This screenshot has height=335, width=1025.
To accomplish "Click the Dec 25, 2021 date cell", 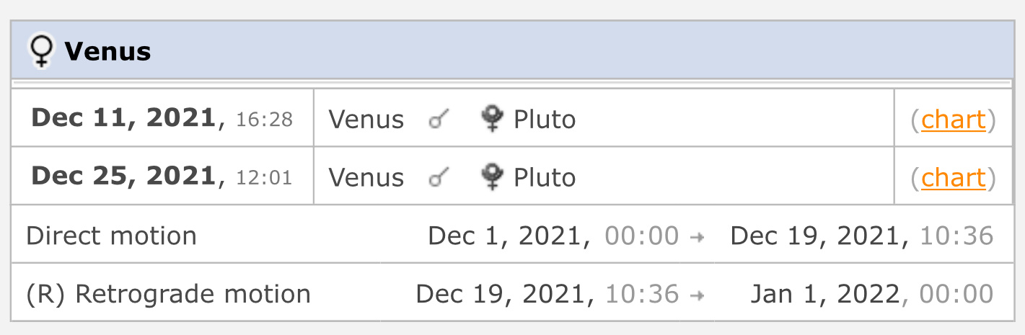I will (x=162, y=177).
